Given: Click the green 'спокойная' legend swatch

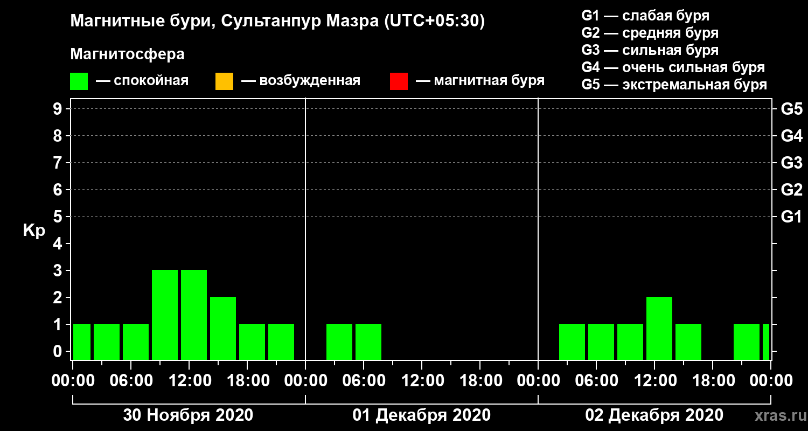Looking at the screenshot, I should (79, 81).
